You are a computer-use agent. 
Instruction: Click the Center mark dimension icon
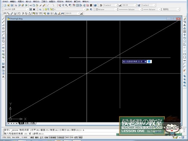pos(51,13)
